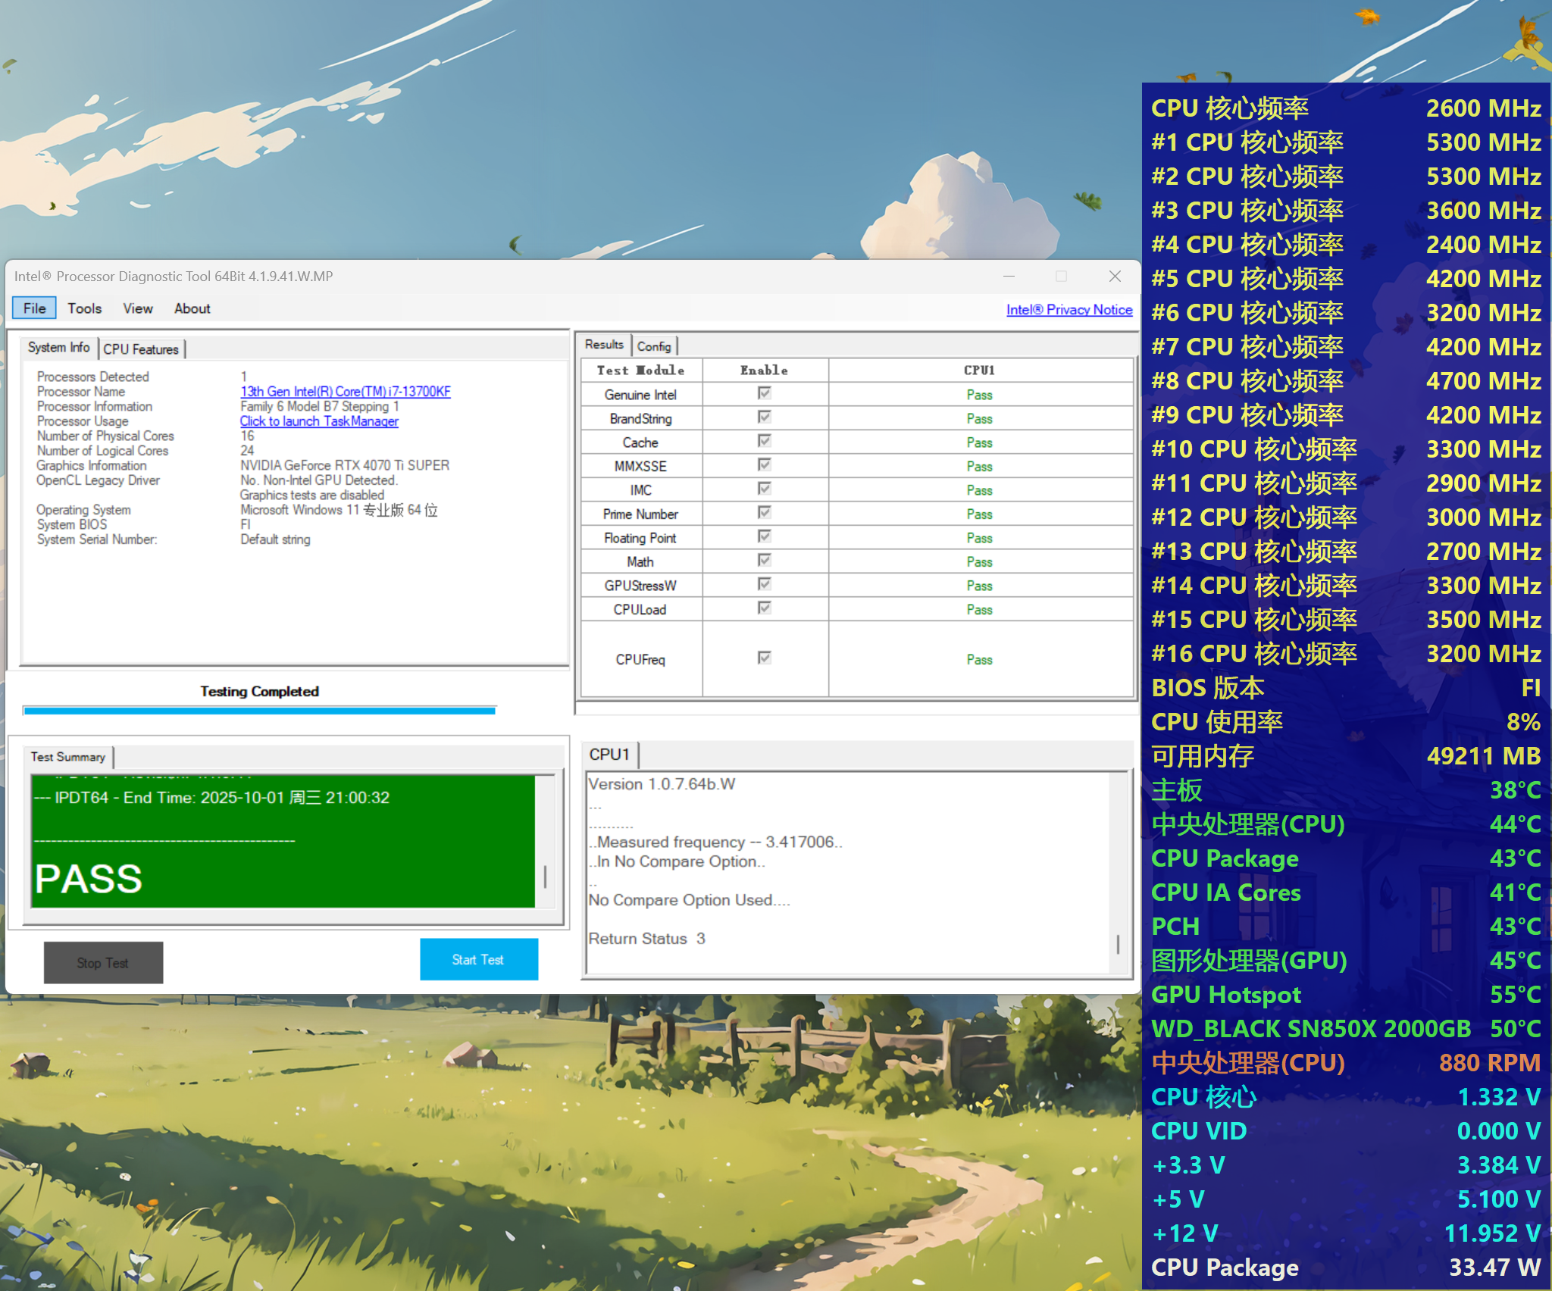Switch to the Config tab
This screenshot has width=1552, height=1291.
point(654,346)
